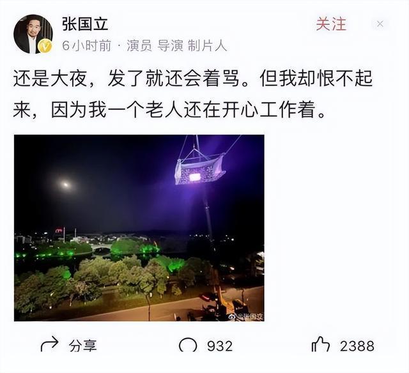Viewport: 409px width, 373px height.
Task: Click the second line of post text
Action: pos(169,110)
